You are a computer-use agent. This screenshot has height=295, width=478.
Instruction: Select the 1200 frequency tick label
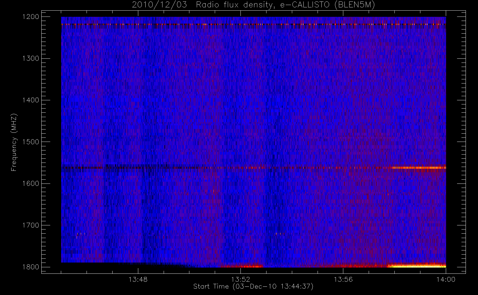31,17
